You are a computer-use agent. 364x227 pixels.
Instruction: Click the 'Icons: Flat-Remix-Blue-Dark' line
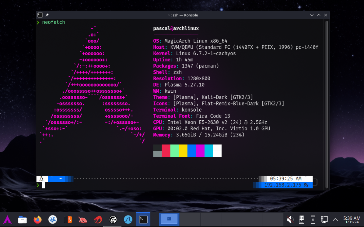pos(219,104)
